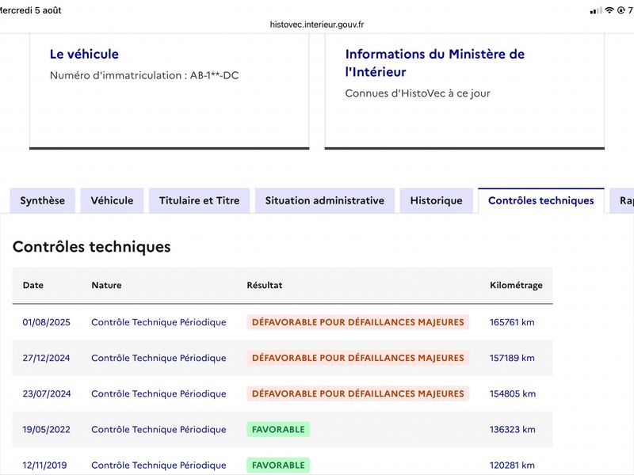Image resolution: width=634 pixels, height=475 pixels.
Task: Click the date 27/12/2024
Action: [47, 358]
